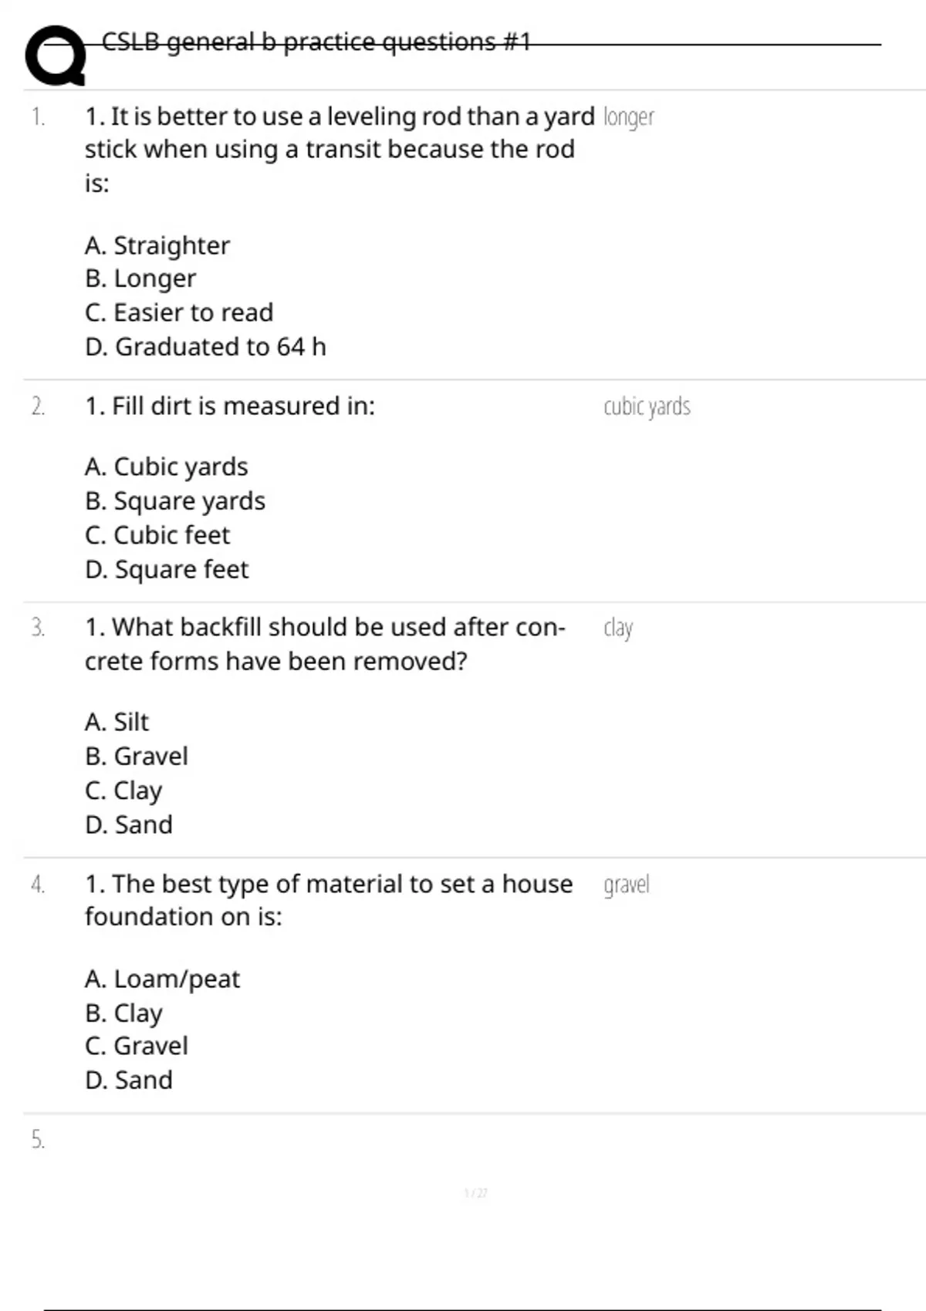Select option "A. Silt"
This screenshot has width=926, height=1311.
(117, 722)
